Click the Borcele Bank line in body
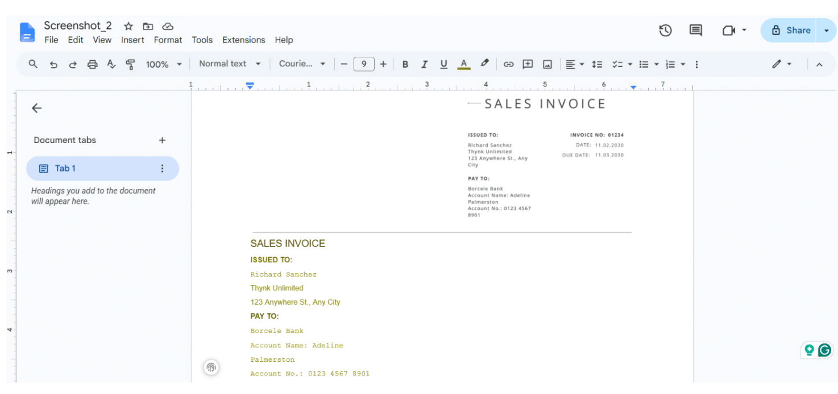 [277, 331]
